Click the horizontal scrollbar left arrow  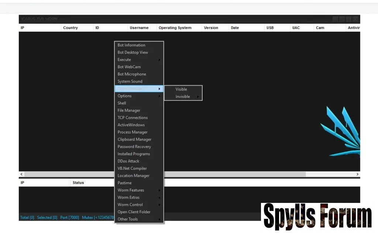(21, 174)
